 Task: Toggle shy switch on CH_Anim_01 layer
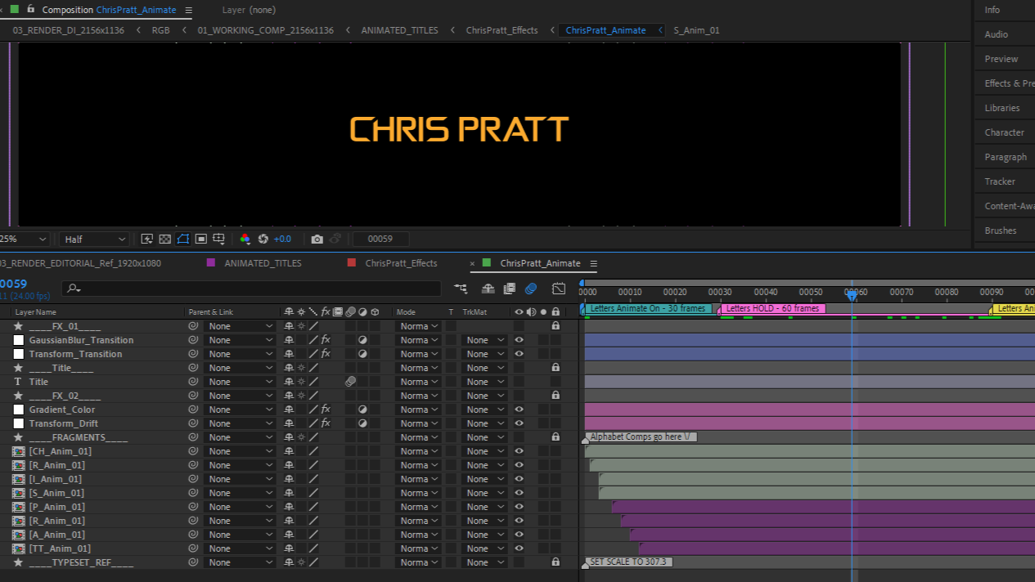click(289, 451)
